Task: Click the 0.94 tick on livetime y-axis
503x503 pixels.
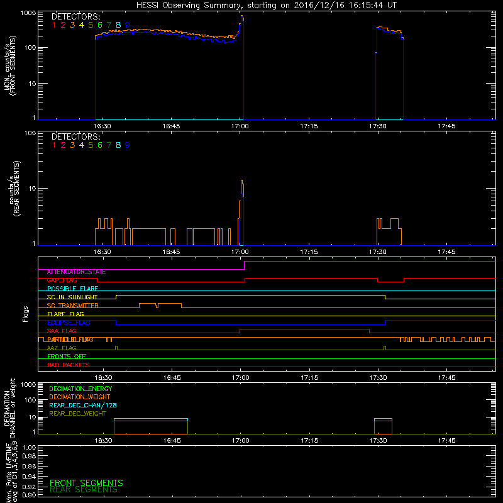Action: point(29,477)
